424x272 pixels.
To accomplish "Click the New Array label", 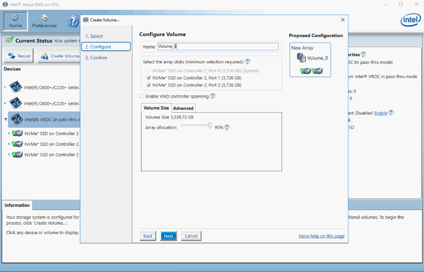I will [x=302, y=48].
